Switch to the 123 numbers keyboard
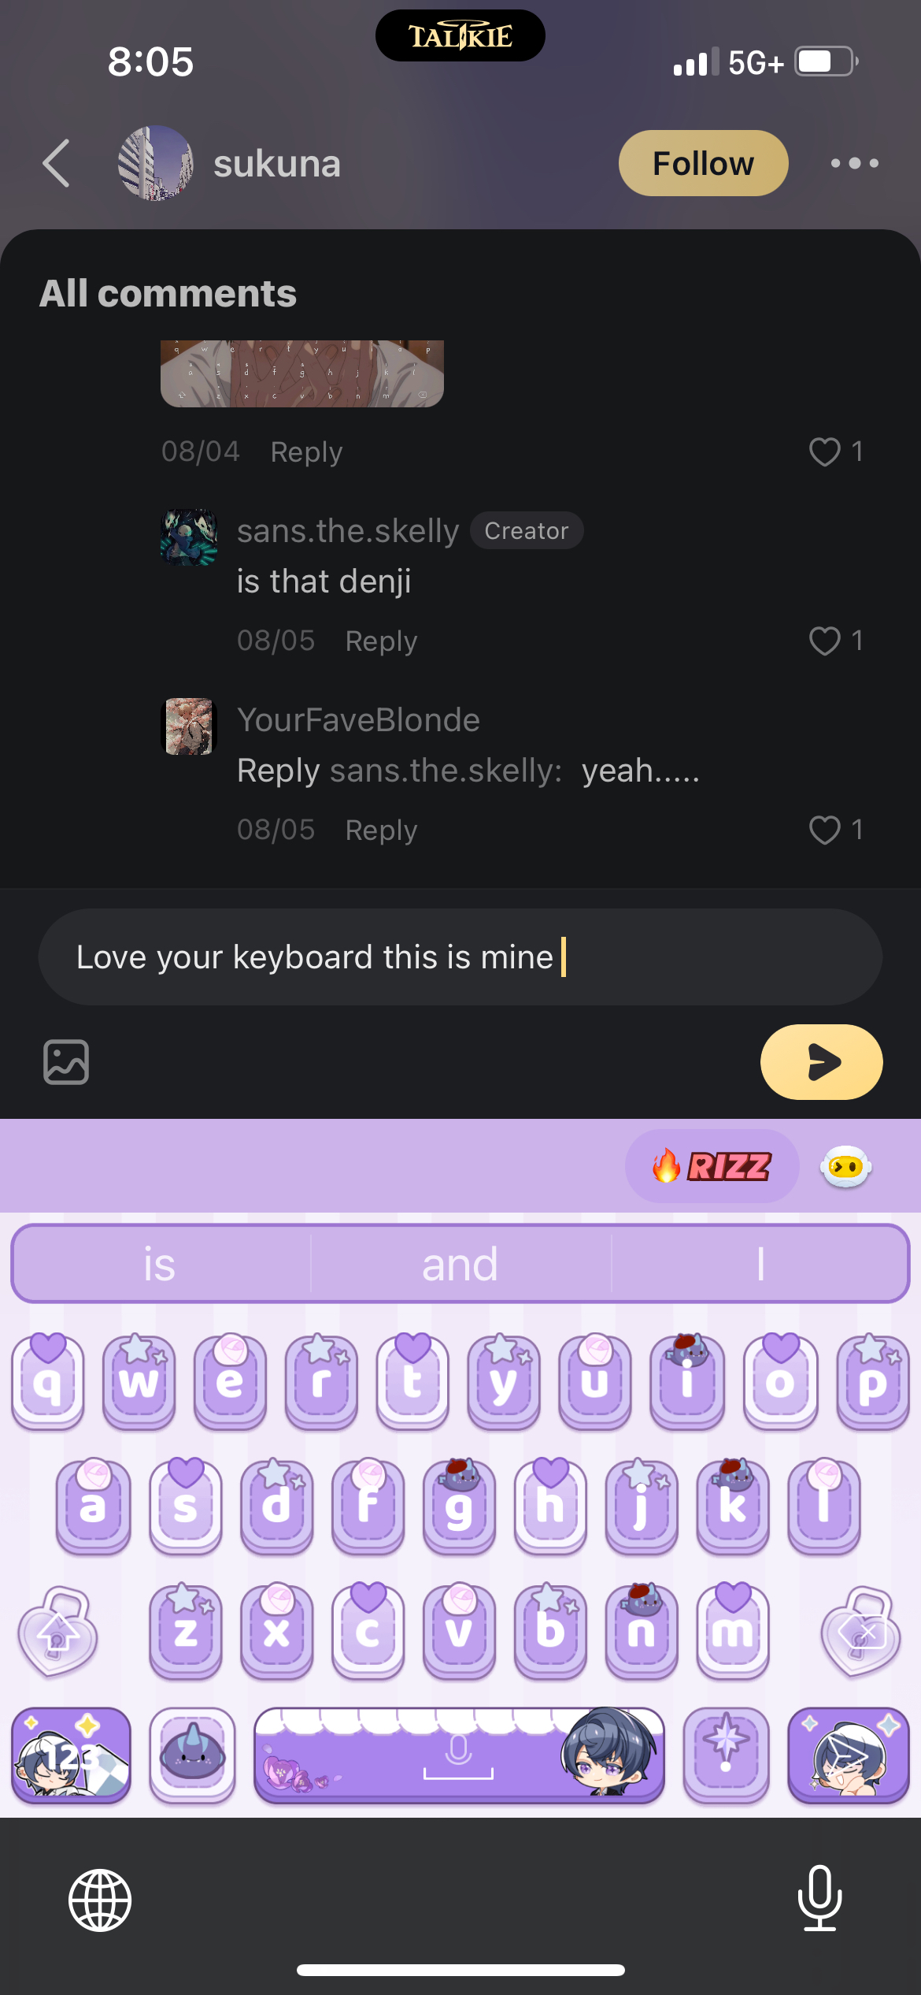The image size is (921, 1995). 71,1755
